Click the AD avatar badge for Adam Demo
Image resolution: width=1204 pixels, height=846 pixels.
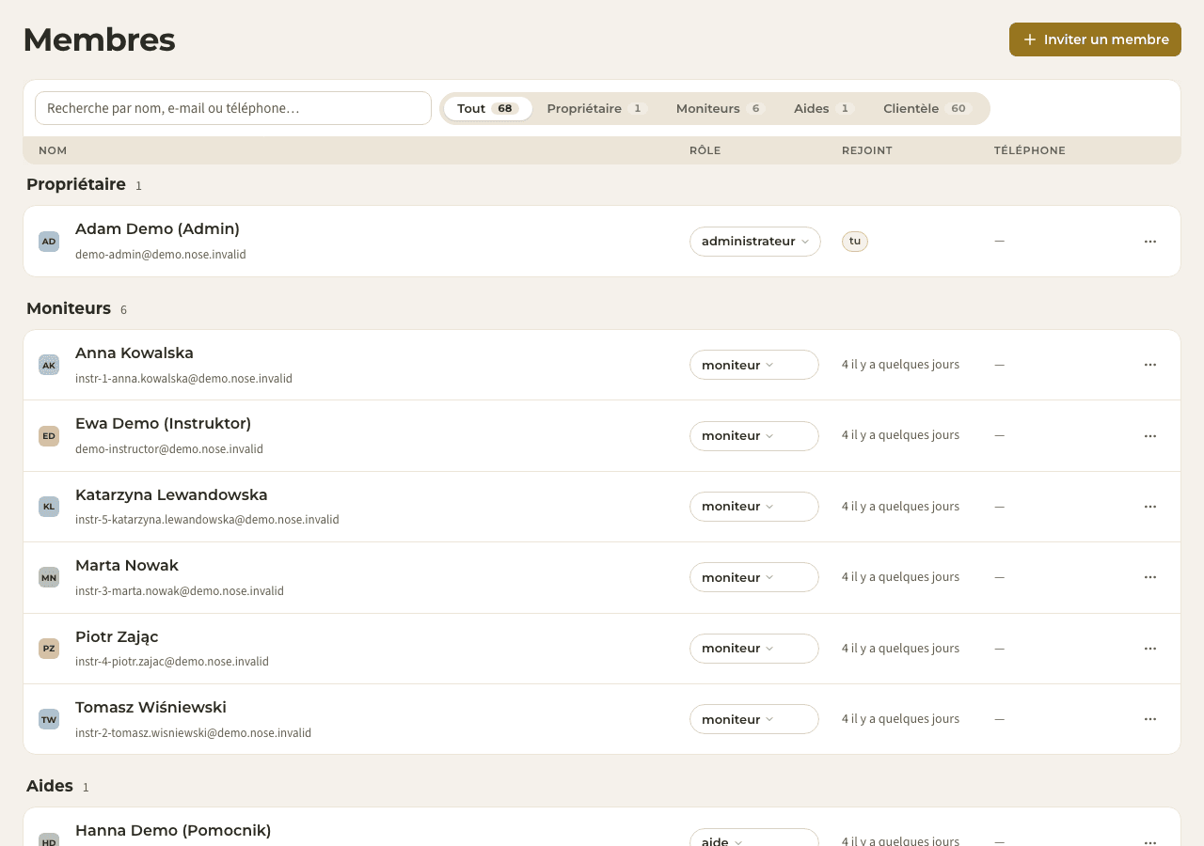(49, 242)
